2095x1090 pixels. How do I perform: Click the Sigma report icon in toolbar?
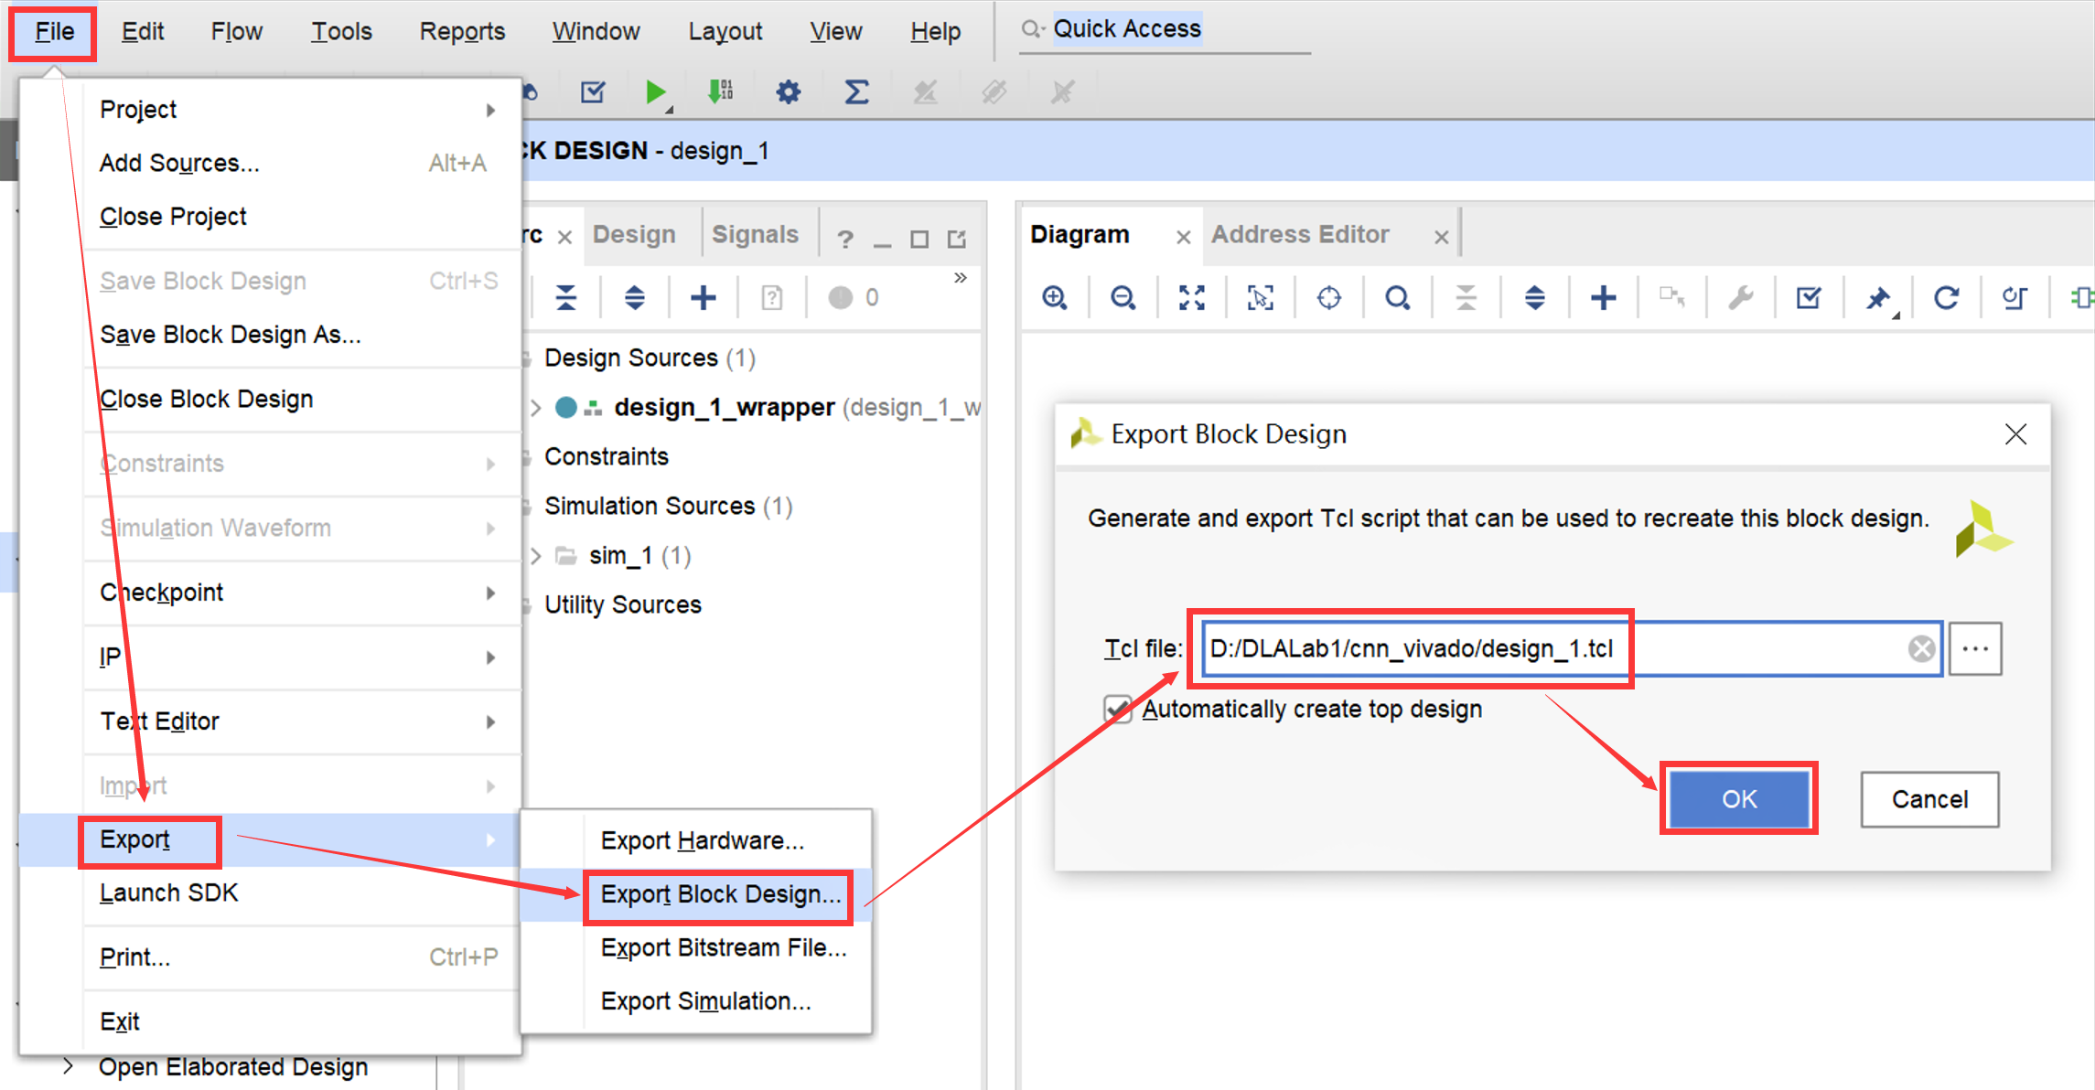[x=856, y=92]
